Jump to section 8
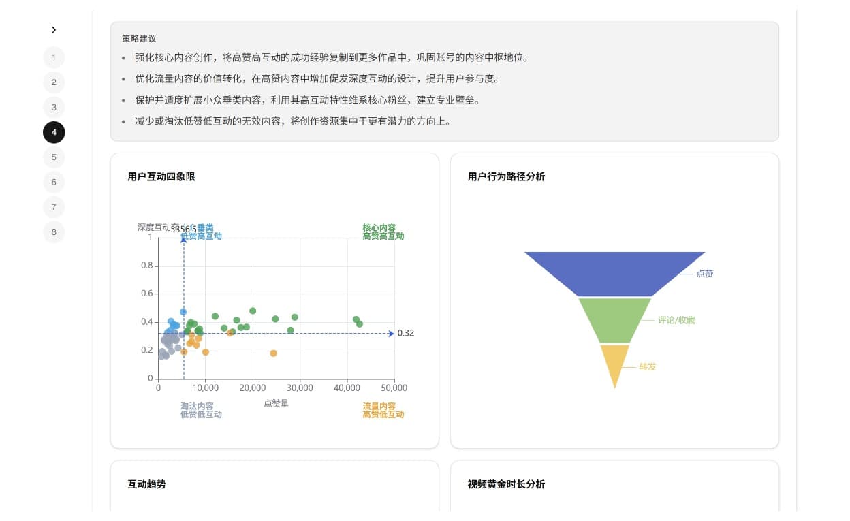 (54, 232)
